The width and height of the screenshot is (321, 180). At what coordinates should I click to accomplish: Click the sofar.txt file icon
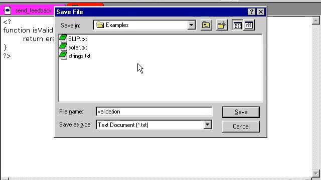[63, 47]
